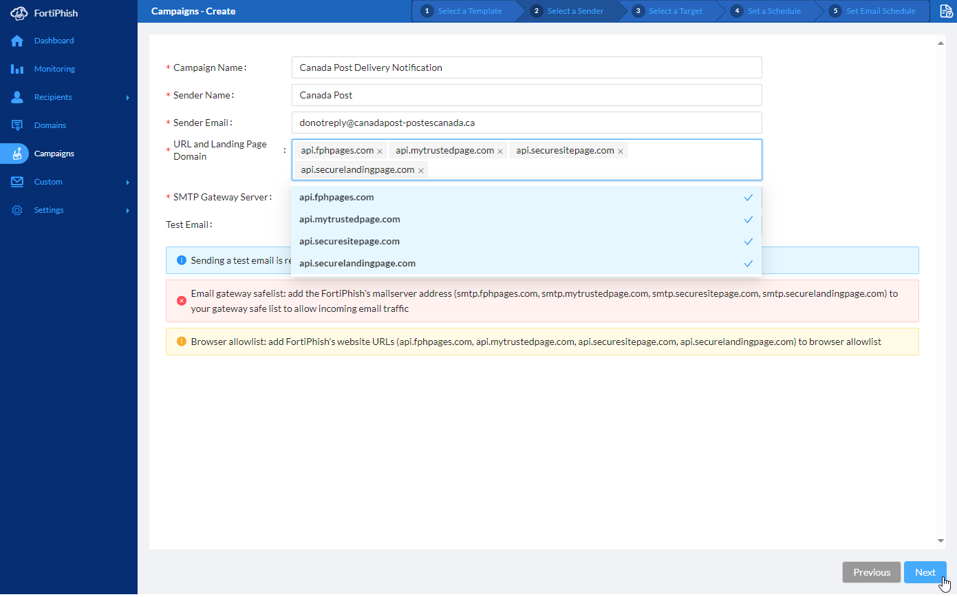Go to step 4 Set a Schedule
957x597 pixels.
[x=767, y=11]
